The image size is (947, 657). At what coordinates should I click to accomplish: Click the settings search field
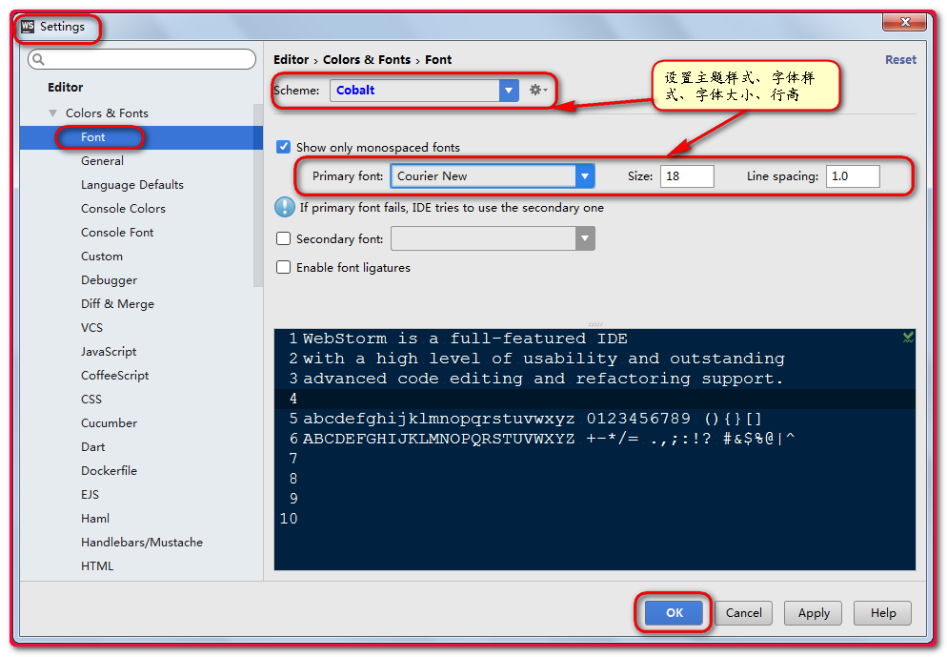[142, 59]
